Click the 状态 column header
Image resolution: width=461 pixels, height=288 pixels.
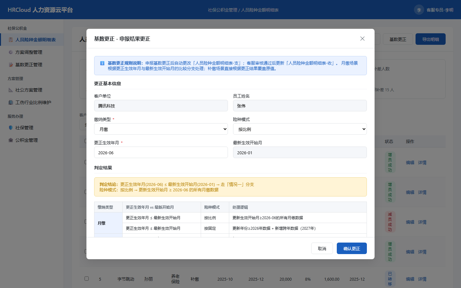[x=389, y=141]
